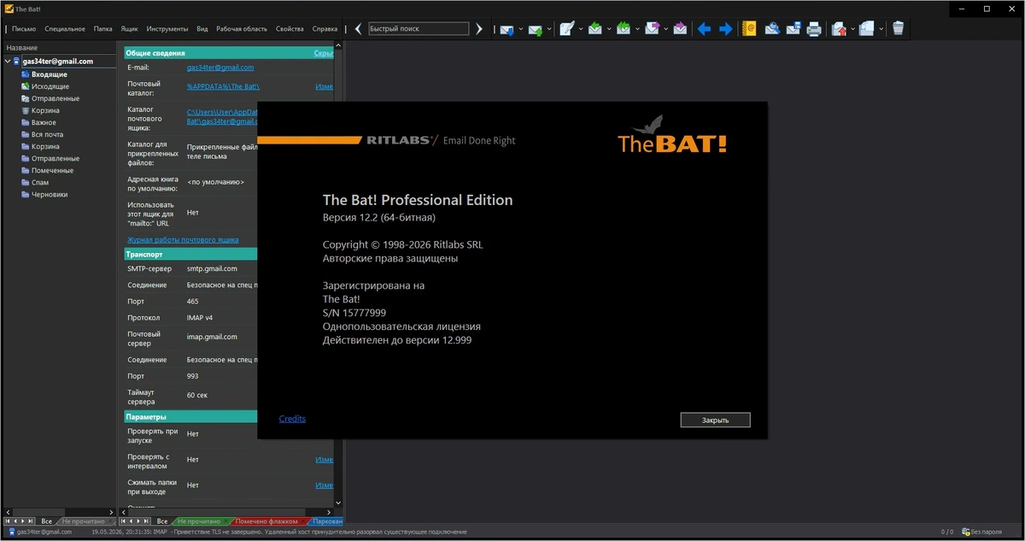
Task: Click the move to folder toolbar icon
Action: tap(839, 29)
